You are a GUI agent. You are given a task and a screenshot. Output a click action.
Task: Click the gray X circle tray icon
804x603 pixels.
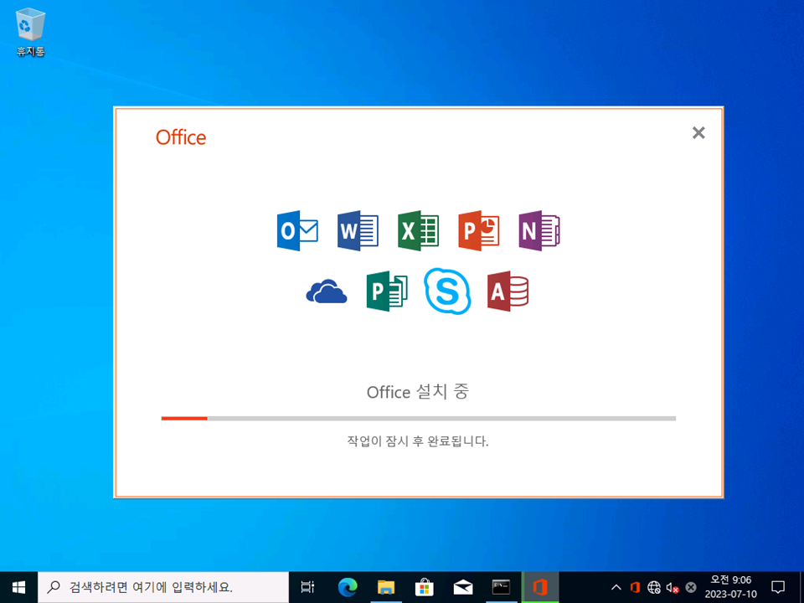click(x=691, y=587)
